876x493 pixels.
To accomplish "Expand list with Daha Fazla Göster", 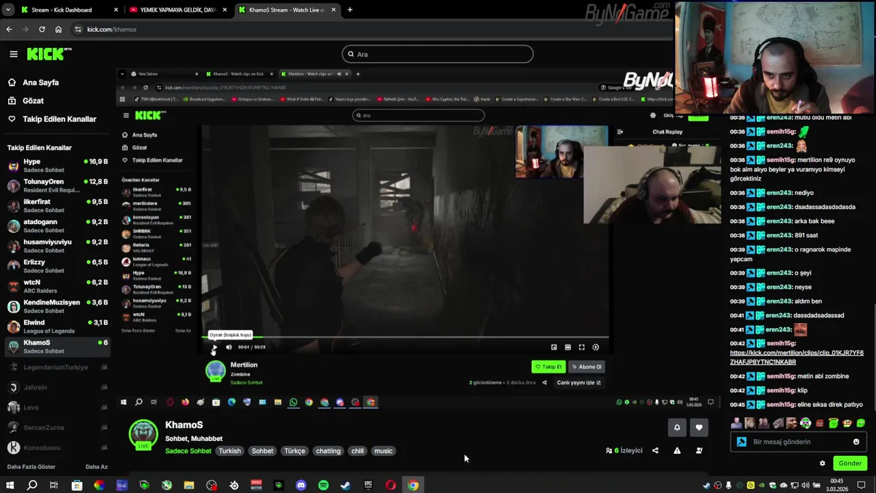I will [x=31, y=467].
